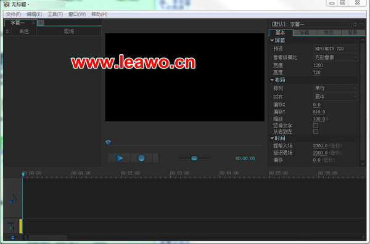Click the minus icon to remove subtitle preset
The height and width of the screenshot is (244, 370).
coord(361,24)
